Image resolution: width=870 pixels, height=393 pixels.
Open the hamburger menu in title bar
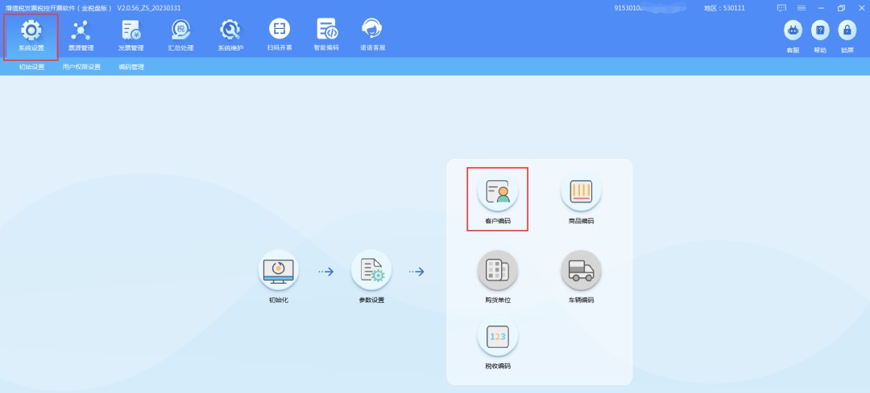pos(802,7)
